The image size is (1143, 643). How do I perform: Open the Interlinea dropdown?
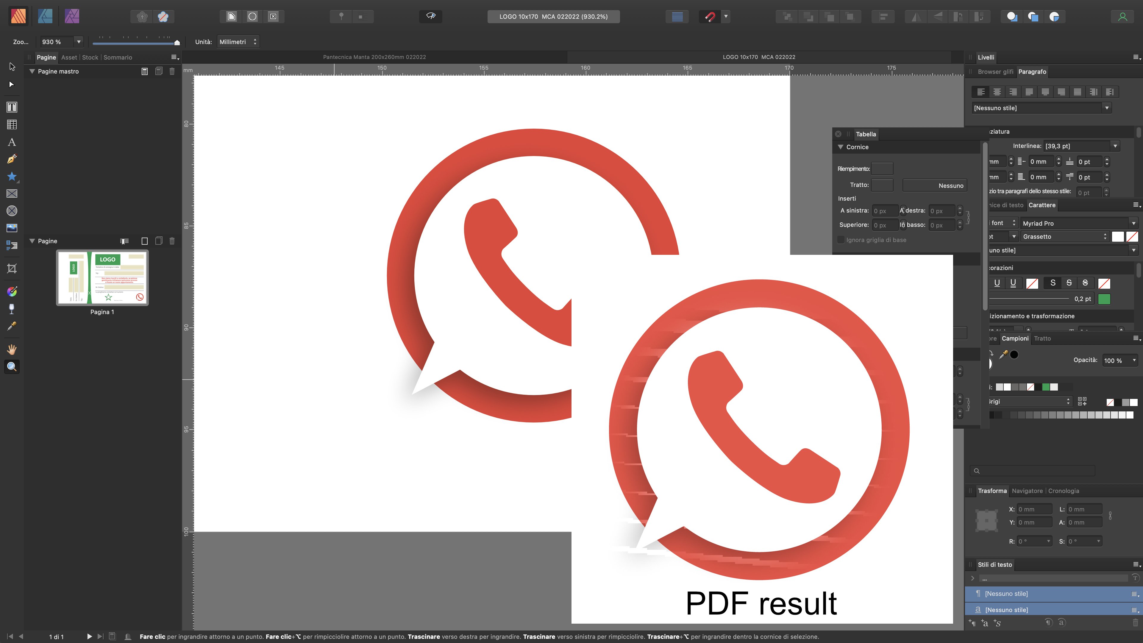click(1115, 146)
